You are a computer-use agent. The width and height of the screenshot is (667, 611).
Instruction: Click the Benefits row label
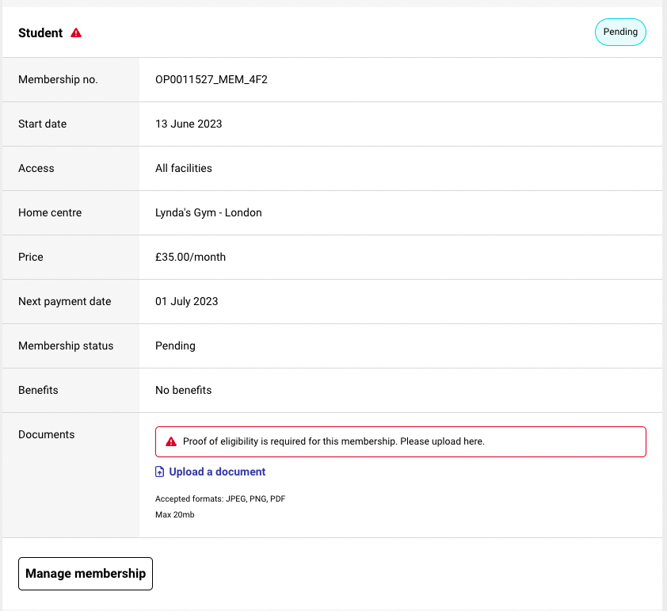pyautogui.click(x=38, y=390)
